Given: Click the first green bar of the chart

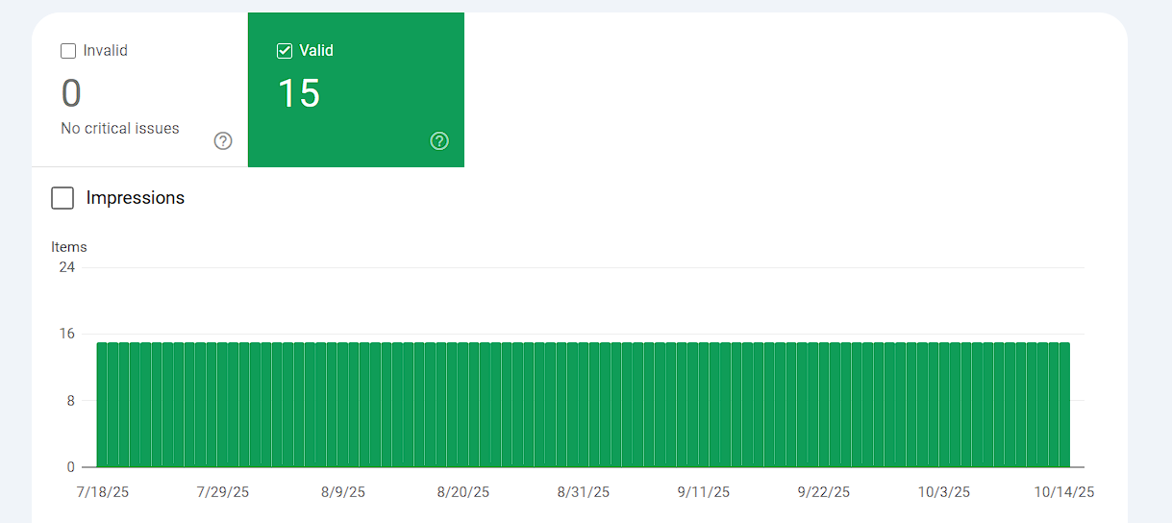Looking at the screenshot, I should tap(102, 405).
